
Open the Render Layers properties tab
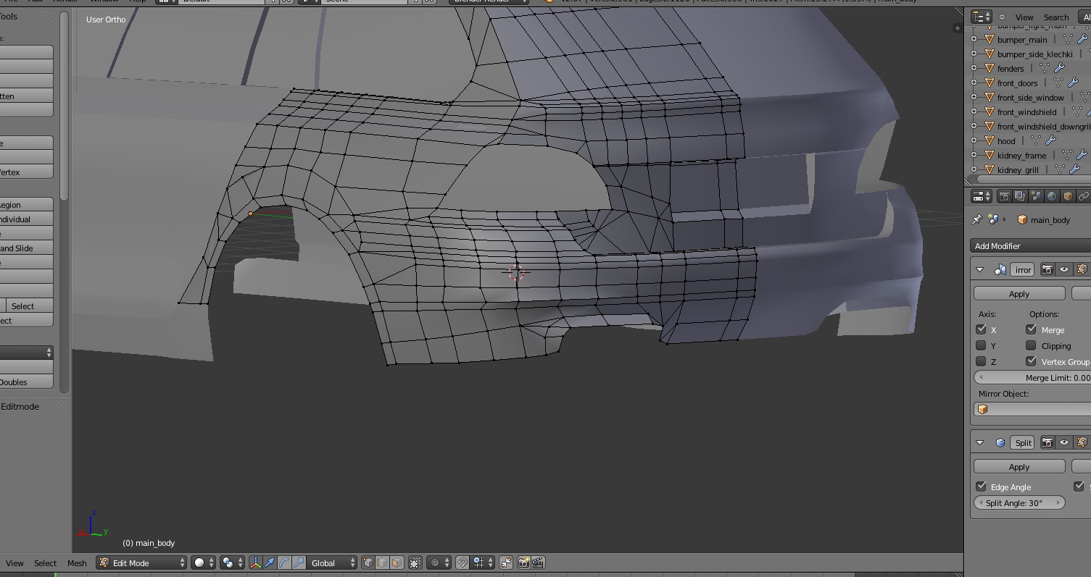click(1020, 196)
